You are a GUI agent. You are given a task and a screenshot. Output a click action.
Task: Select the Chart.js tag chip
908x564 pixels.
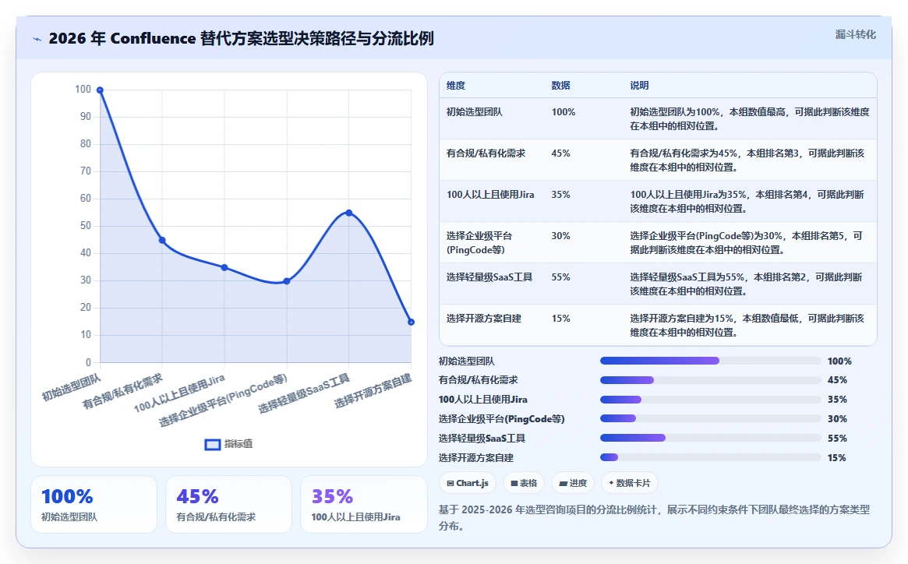(x=468, y=483)
